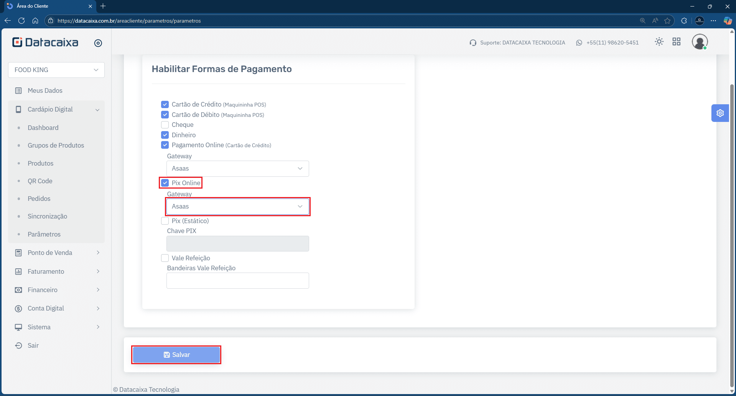
Task: Enable the Vale Refeição checkbox
Action: click(x=165, y=258)
